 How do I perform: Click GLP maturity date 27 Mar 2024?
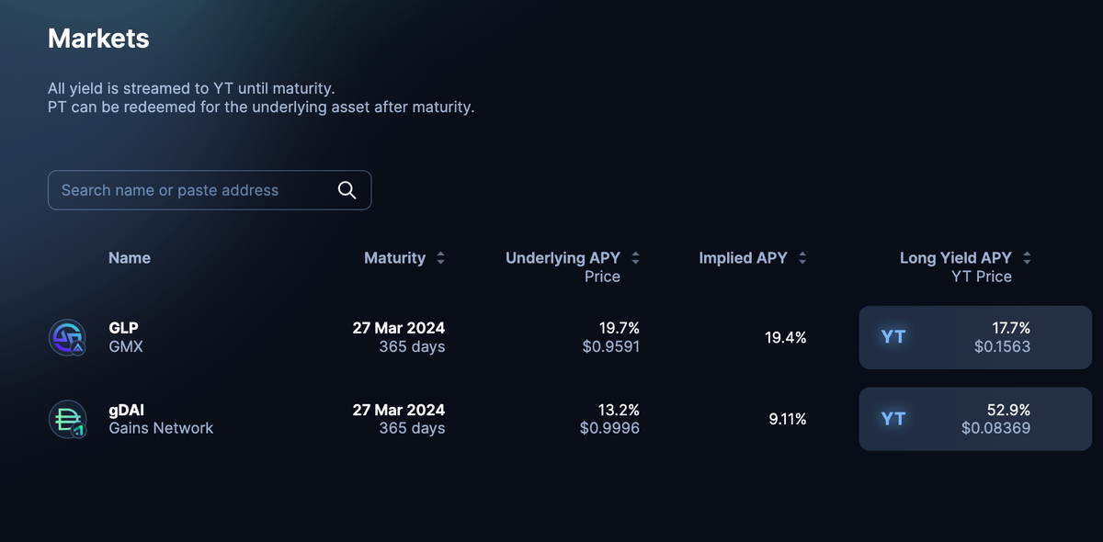399,328
